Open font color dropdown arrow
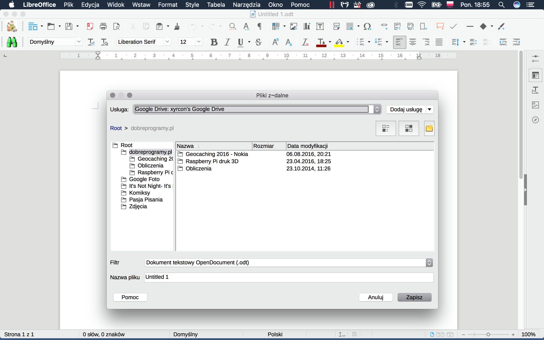Image resolution: width=544 pixels, height=340 pixels. coord(330,42)
